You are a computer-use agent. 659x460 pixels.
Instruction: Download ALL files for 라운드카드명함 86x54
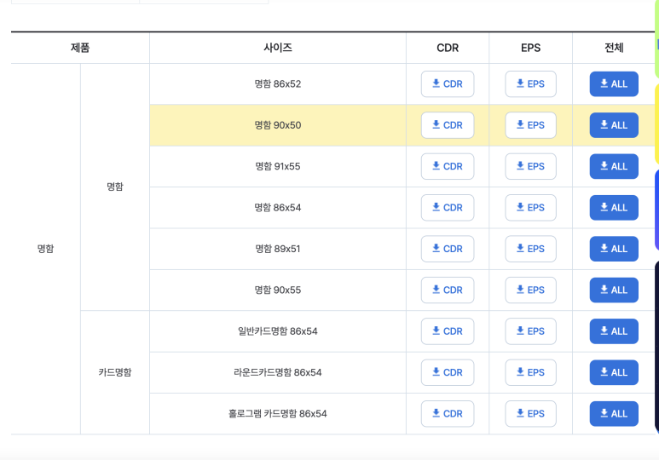point(614,372)
